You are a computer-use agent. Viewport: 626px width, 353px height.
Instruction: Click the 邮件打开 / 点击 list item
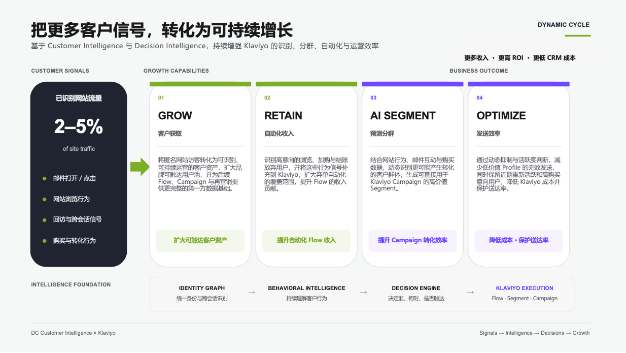[x=75, y=178]
